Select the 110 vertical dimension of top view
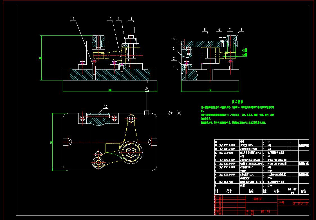316x220 pixels. point(51,142)
